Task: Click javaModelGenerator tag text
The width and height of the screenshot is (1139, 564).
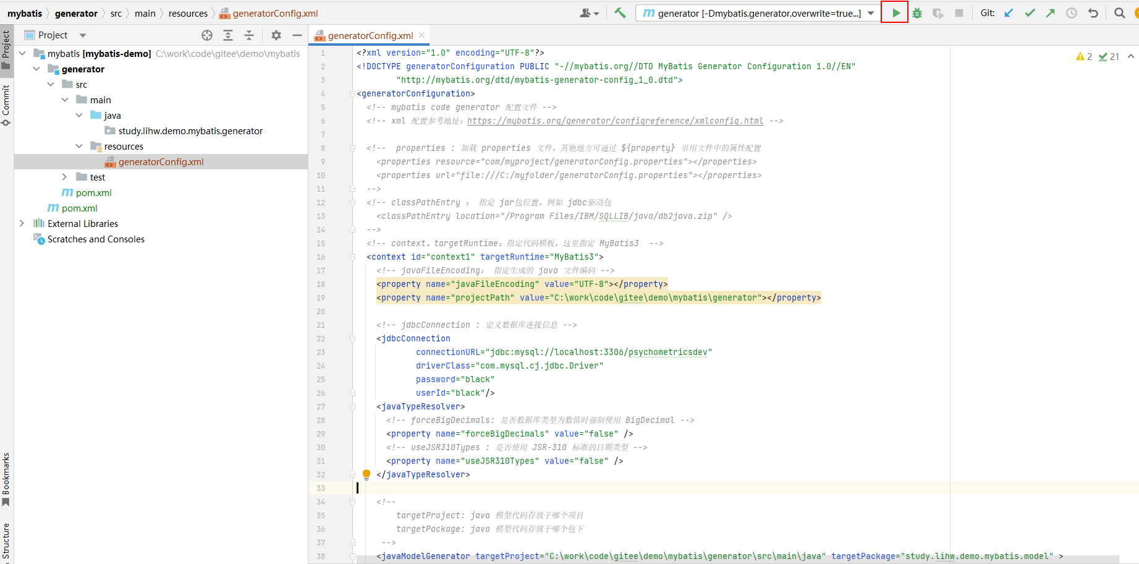Action: pyautogui.click(x=426, y=557)
